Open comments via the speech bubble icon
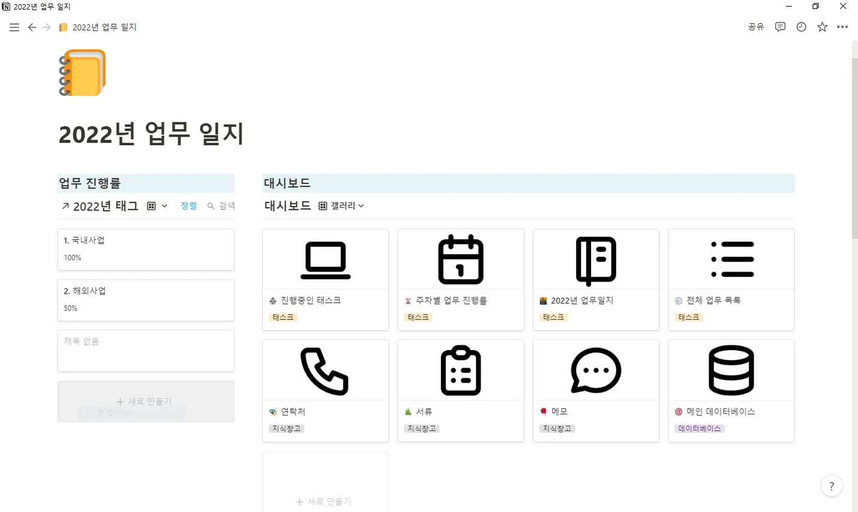 pyautogui.click(x=780, y=27)
